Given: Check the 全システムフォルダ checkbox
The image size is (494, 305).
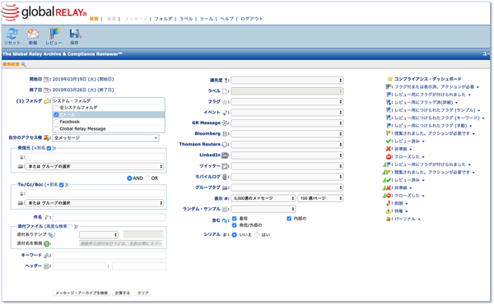Looking at the screenshot, I should (56, 108).
